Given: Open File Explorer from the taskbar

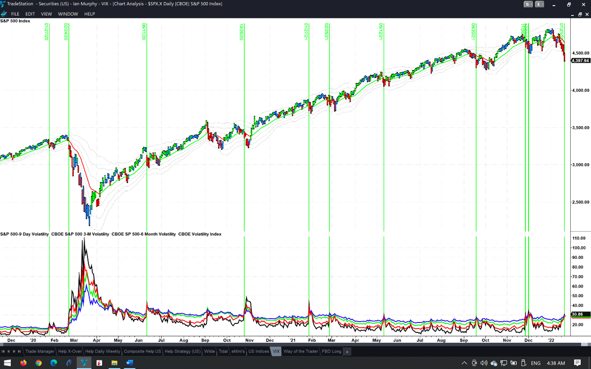Looking at the screenshot, I should (114, 363).
